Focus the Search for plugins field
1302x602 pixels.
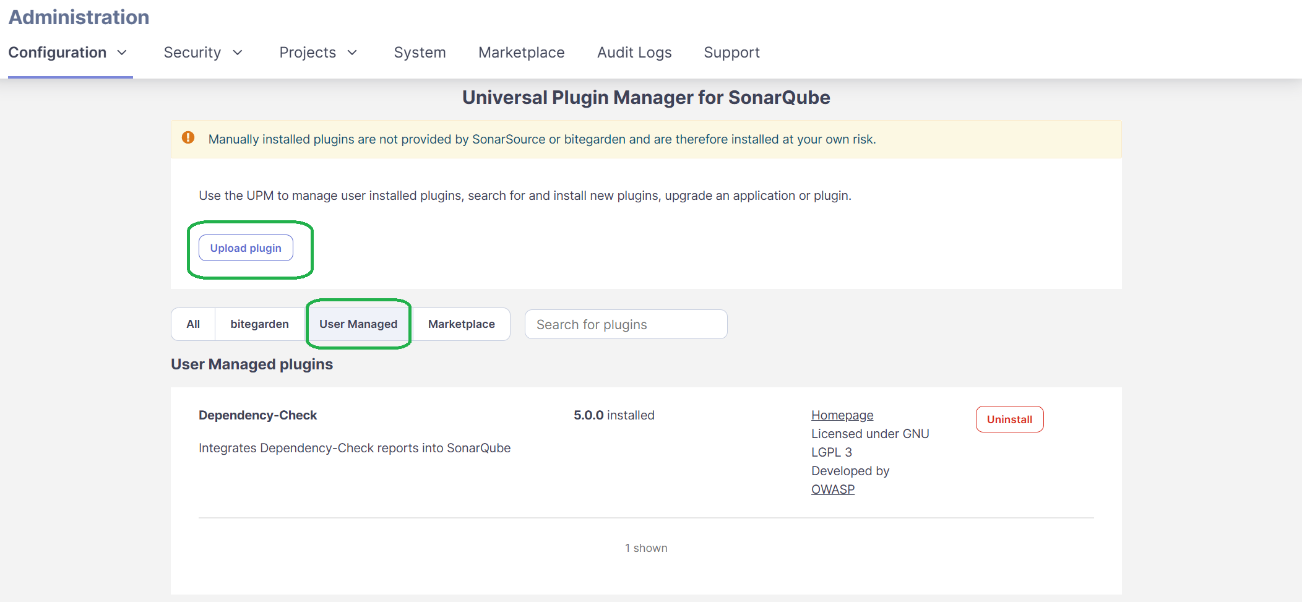(626, 325)
